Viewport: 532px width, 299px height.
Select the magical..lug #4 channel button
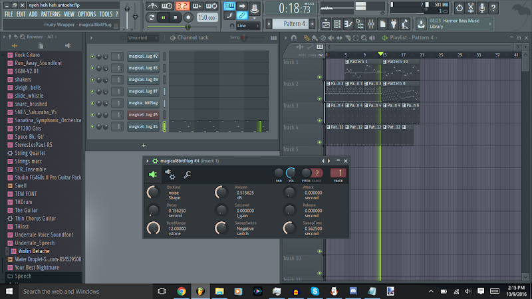tap(143, 126)
